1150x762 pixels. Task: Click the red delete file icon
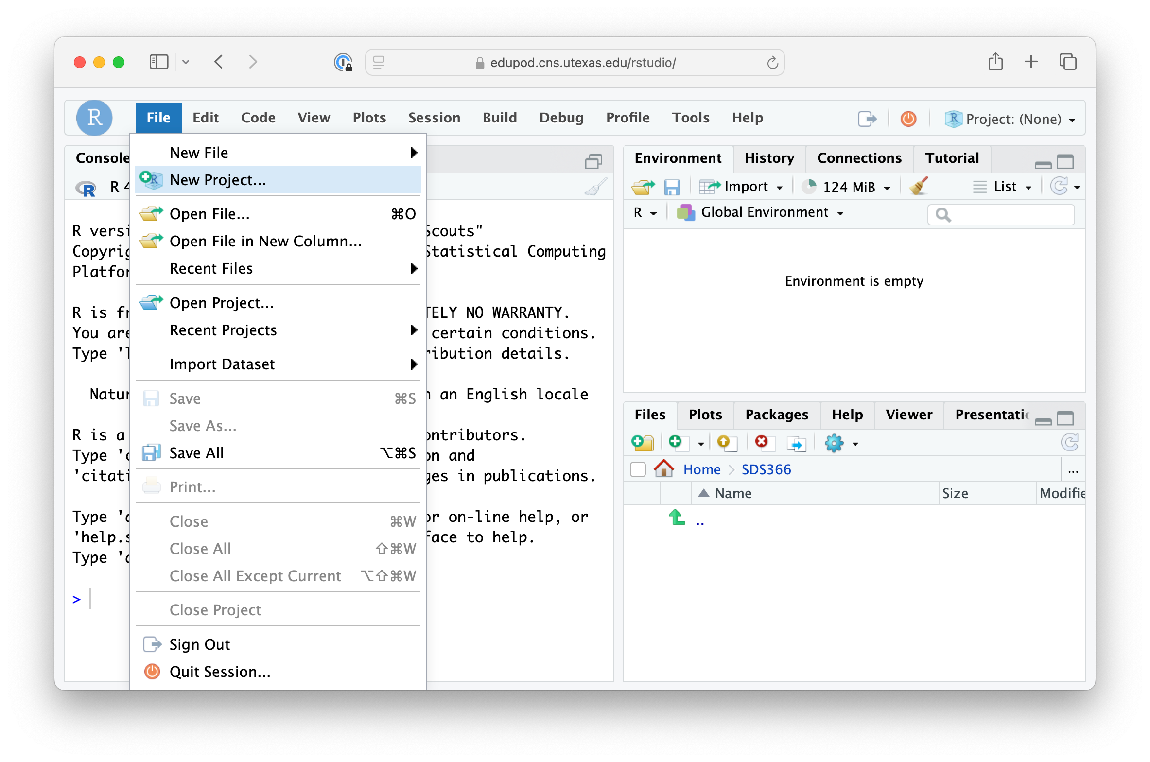pos(761,442)
